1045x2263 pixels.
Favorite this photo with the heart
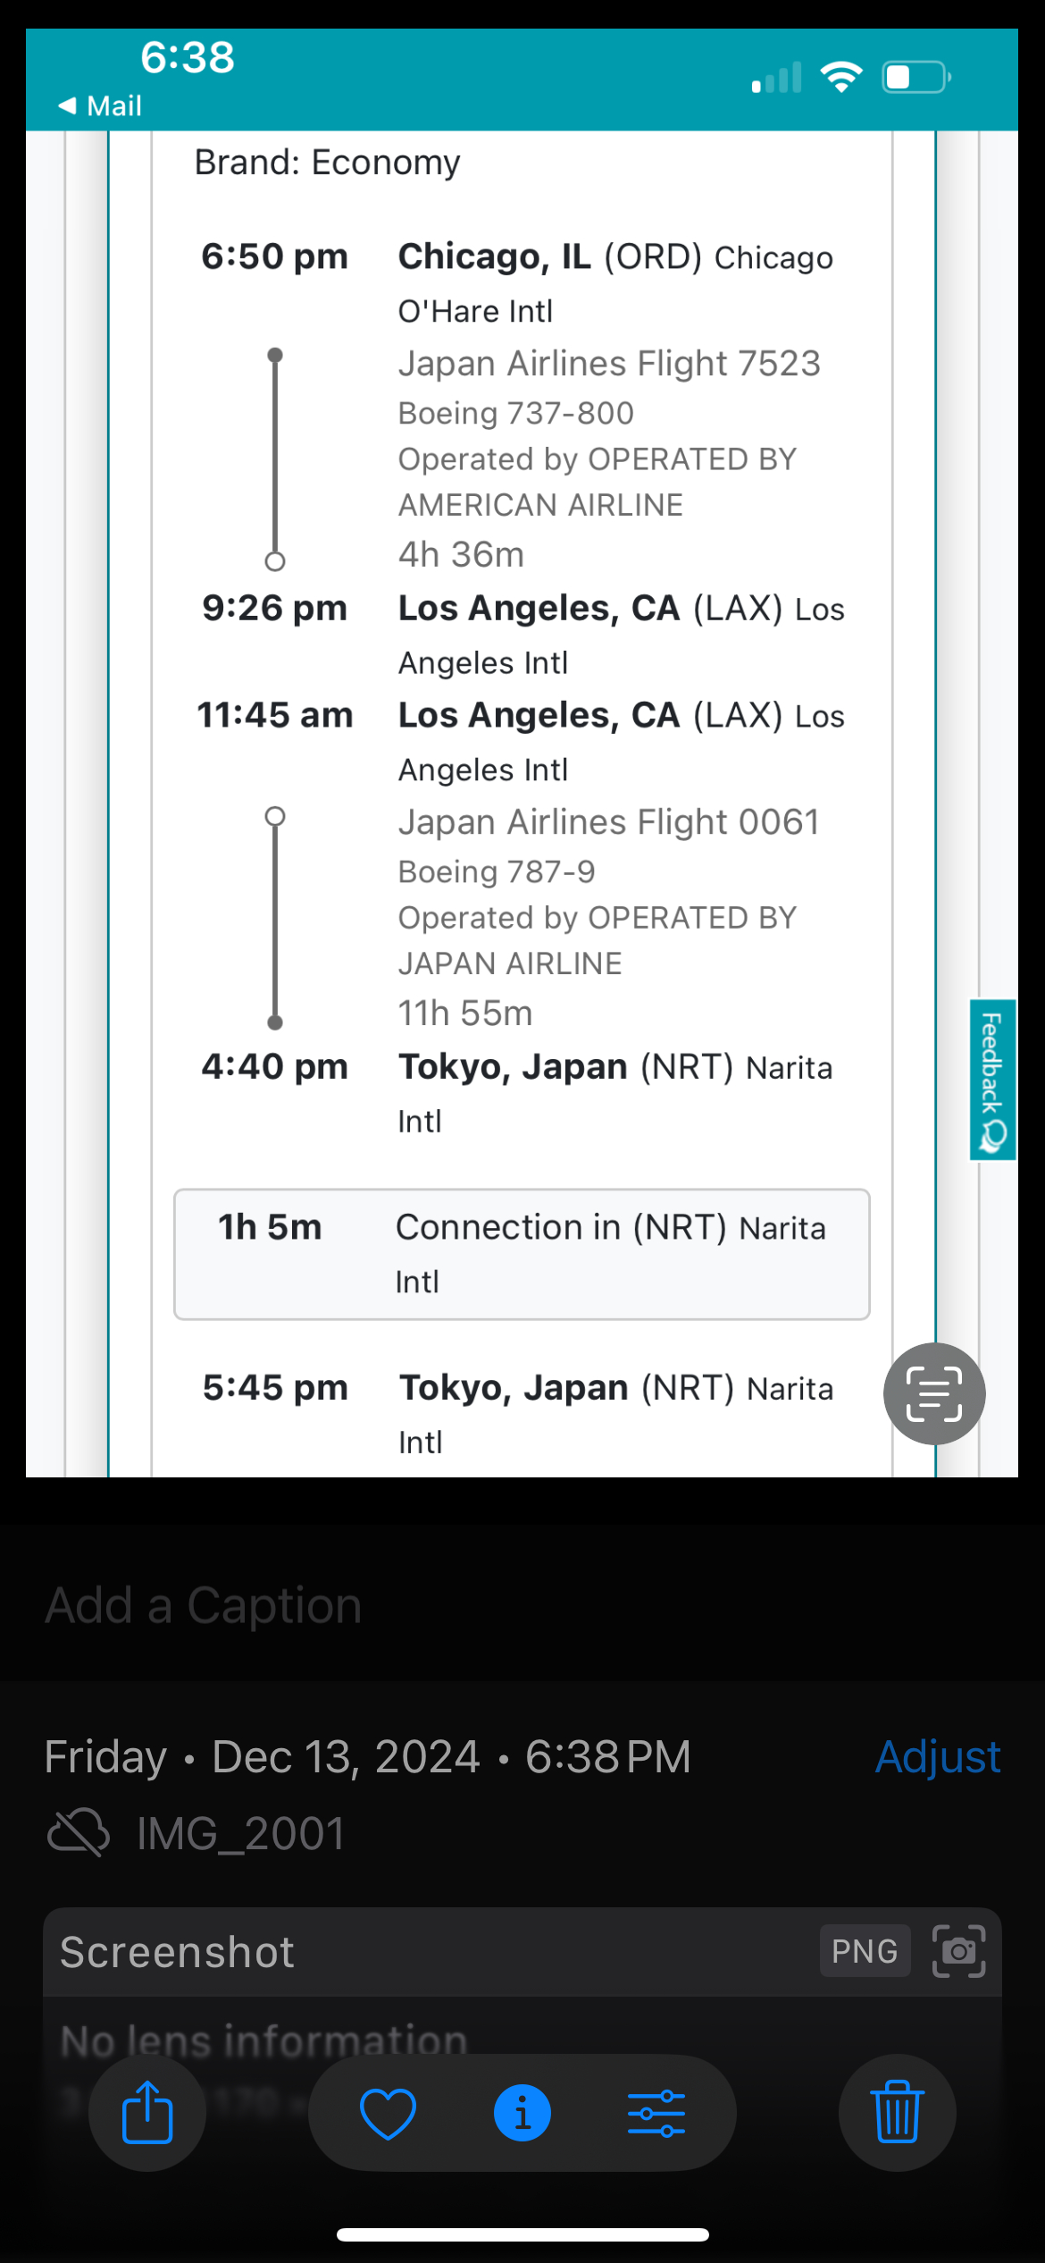(x=388, y=2113)
